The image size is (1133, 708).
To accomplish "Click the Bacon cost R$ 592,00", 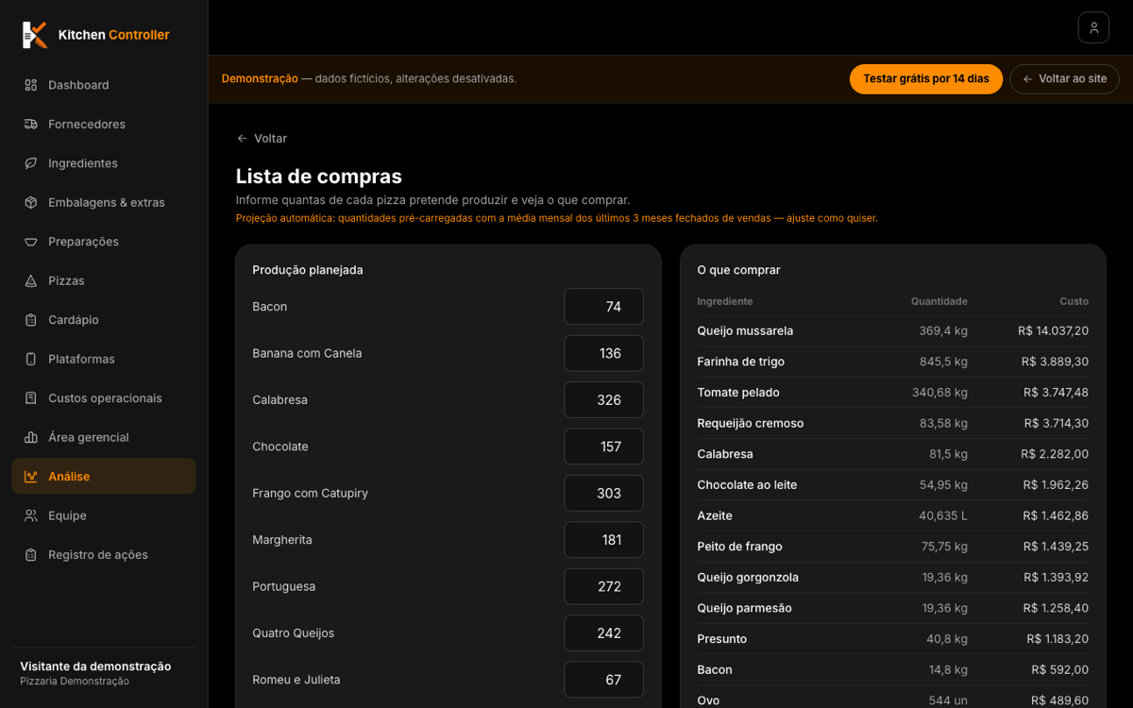I will pyautogui.click(x=1060, y=669).
